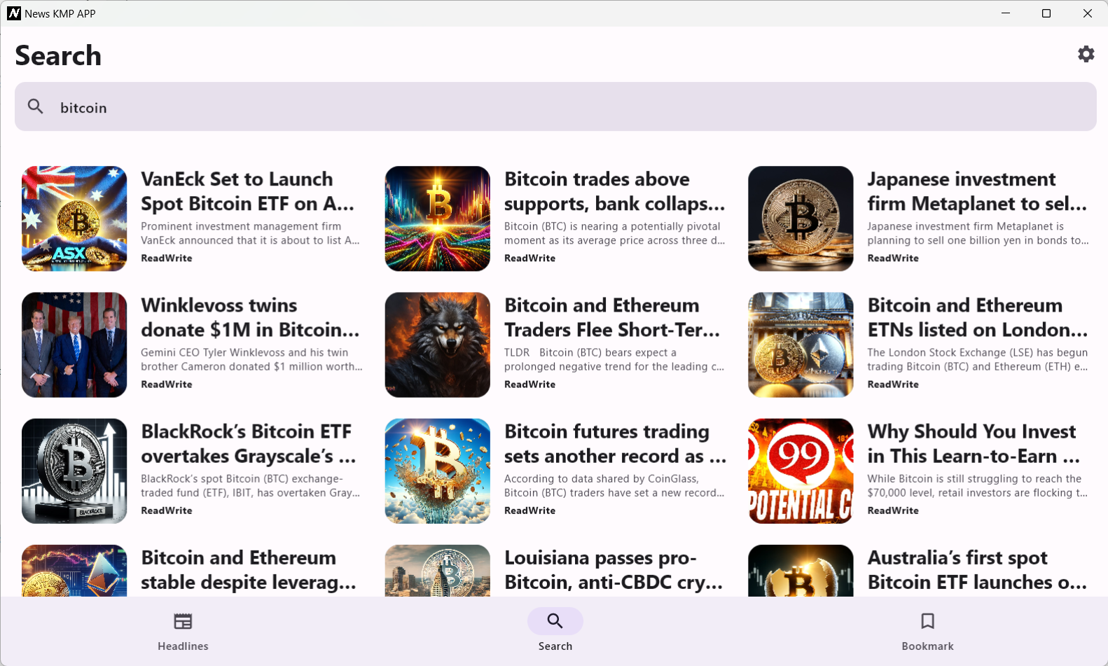Open Metaplanet gold coin thumbnail
The image size is (1108, 666).
pyautogui.click(x=801, y=218)
